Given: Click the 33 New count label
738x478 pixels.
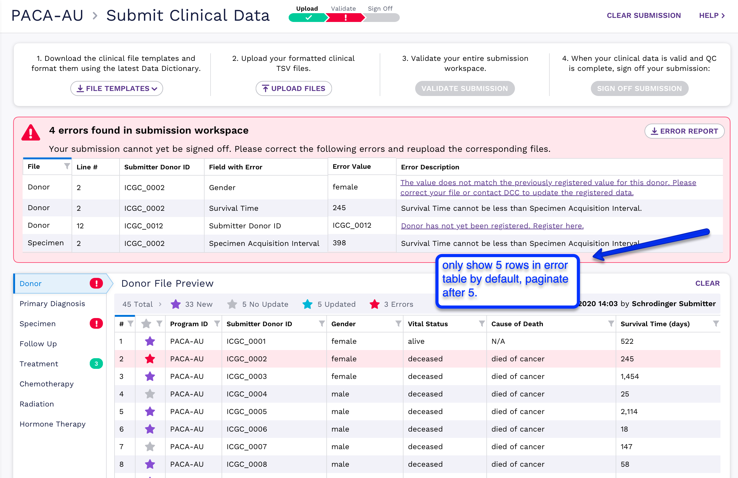Looking at the screenshot, I should (199, 304).
